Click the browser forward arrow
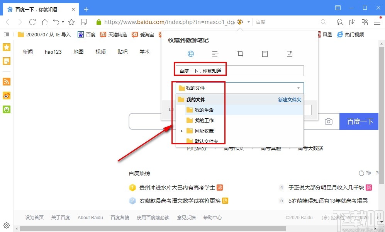The width and height of the screenshot is (385, 232). 20,22
